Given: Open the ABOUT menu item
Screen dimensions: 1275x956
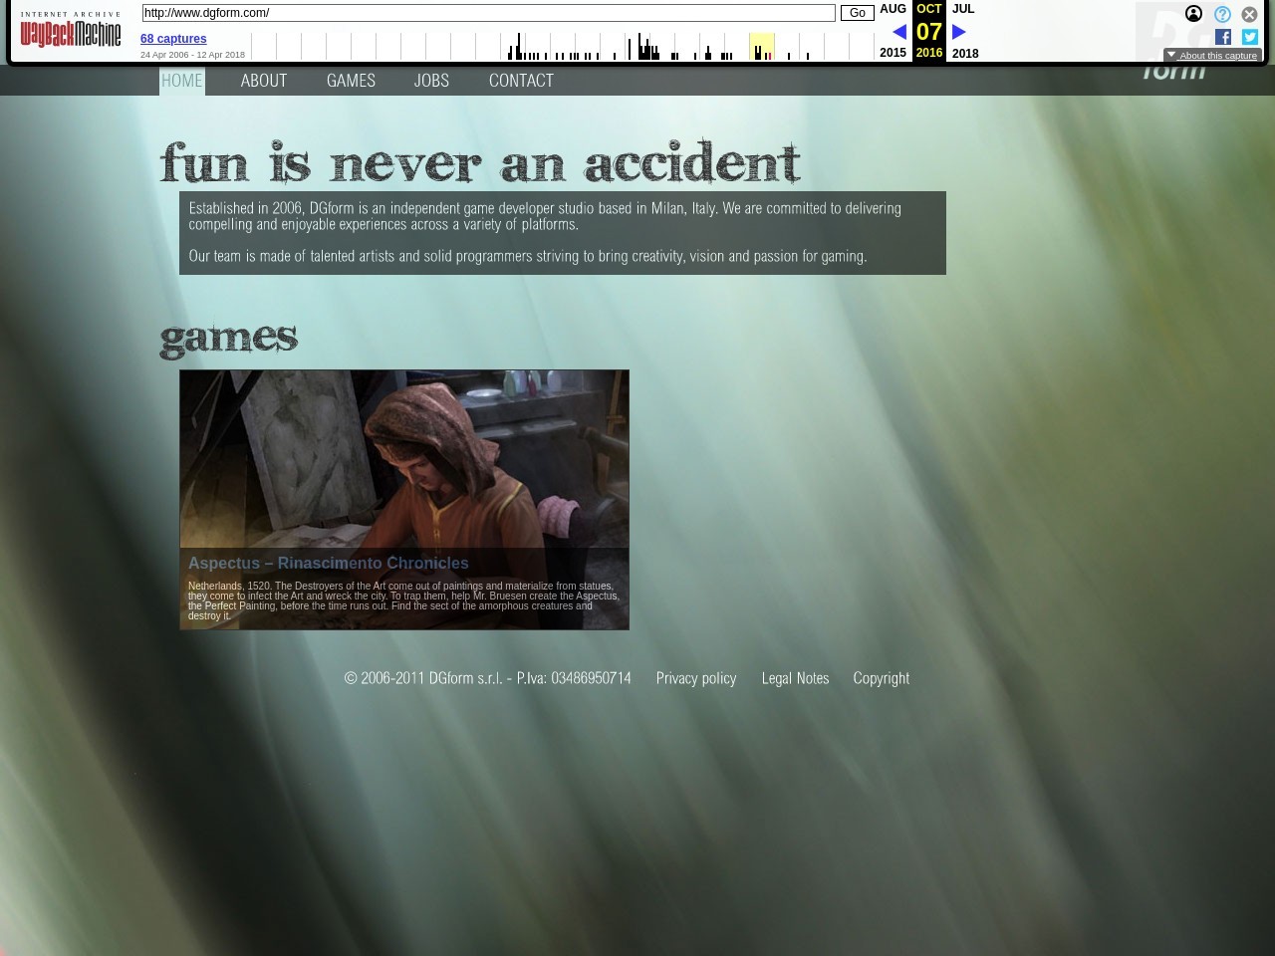Looking at the screenshot, I should point(263,81).
